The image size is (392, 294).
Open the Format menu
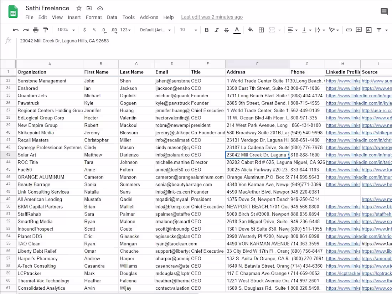point(94,17)
